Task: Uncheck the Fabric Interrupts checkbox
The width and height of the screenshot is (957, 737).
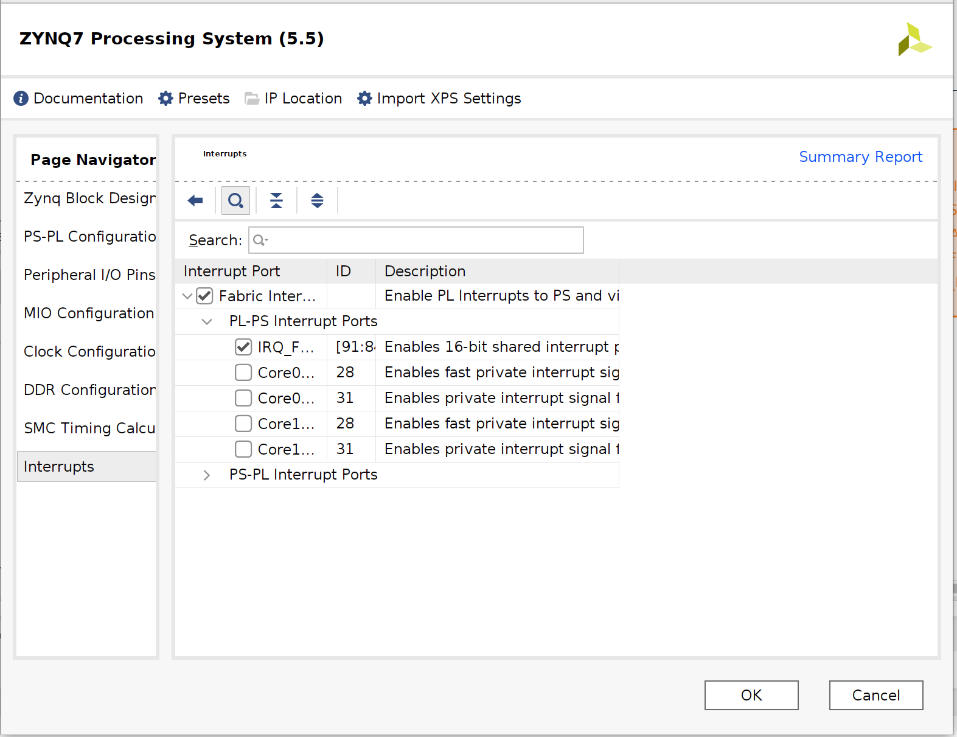Action: (204, 296)
